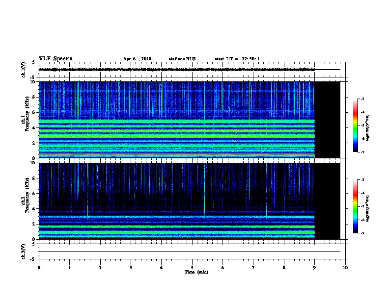Click the "5" tick on ch.1(V) axis
Viewport: 389px width, 300px height.
tap(34, 62)
